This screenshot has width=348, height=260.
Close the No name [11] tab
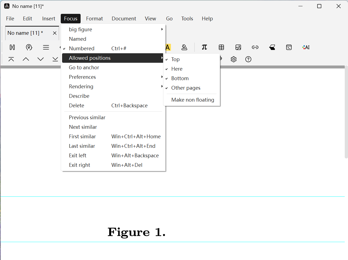click(55, 33)
